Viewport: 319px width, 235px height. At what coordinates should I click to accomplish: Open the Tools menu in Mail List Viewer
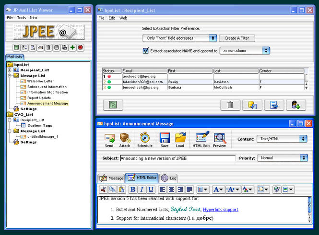(22, 18)
